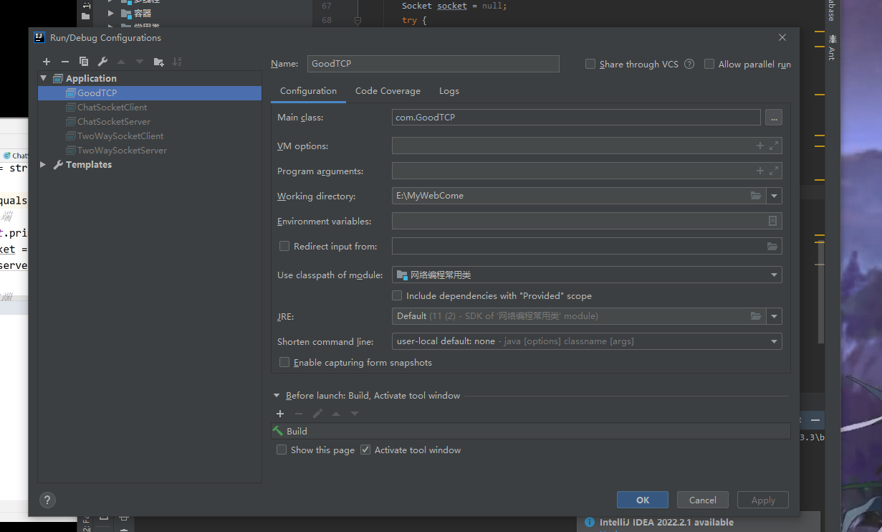Viewport: 882px width, 532px height.
Task: Browse for redirect input file
Action: (x=772, y=246)
